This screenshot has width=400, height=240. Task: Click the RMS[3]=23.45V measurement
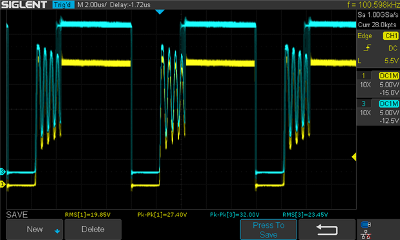click(305, 215)
